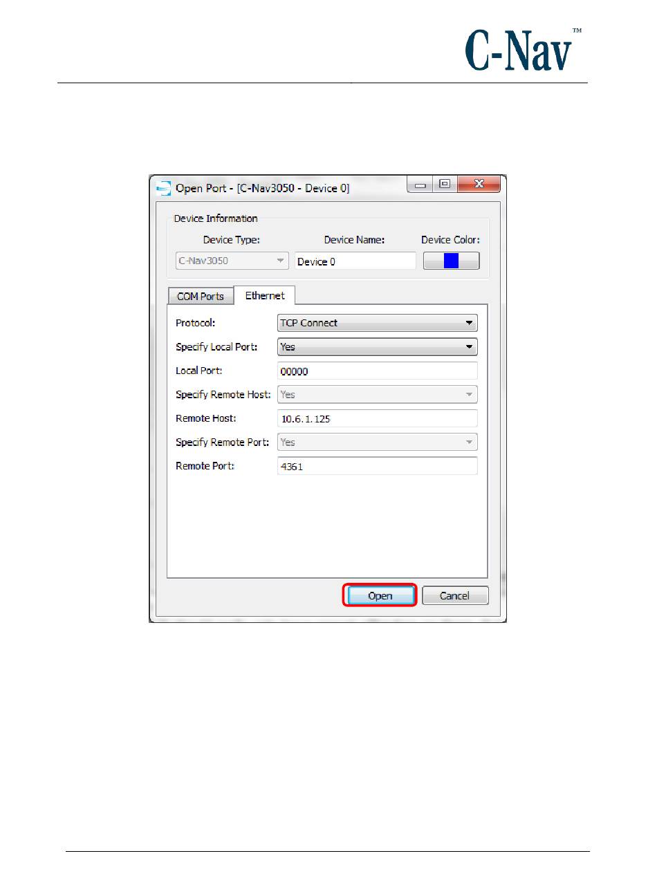Image resolution: width=657 pixels, height=876 pixels.
Task: Maximize the Open Port window
Action: pos(444,185)
